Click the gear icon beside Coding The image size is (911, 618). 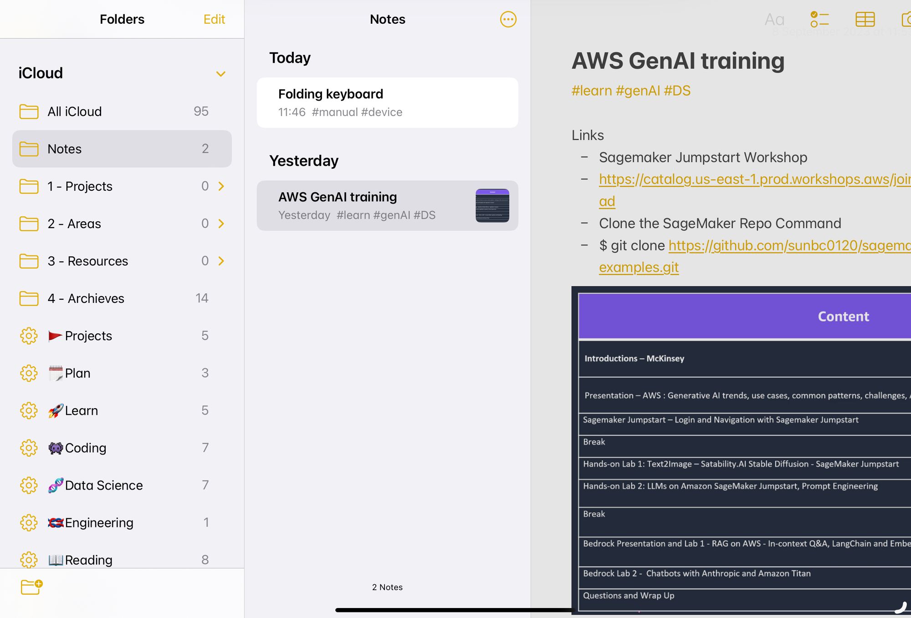coord(29,448)
